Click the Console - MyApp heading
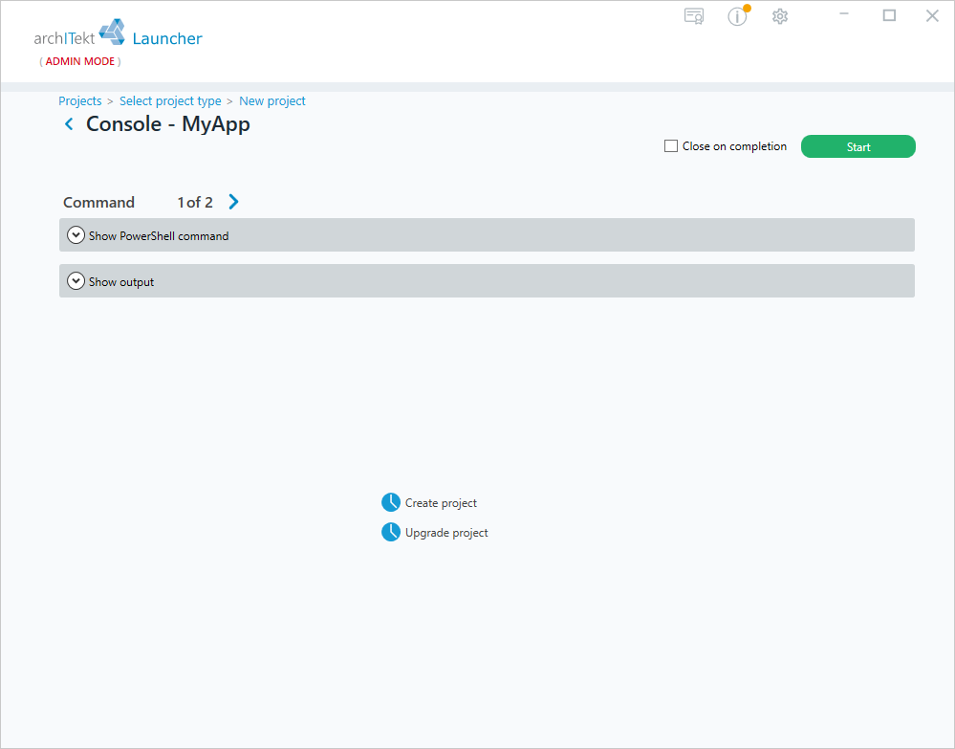Screen dimensions: 955x749 pyautogui.click(x=168, y=124)
